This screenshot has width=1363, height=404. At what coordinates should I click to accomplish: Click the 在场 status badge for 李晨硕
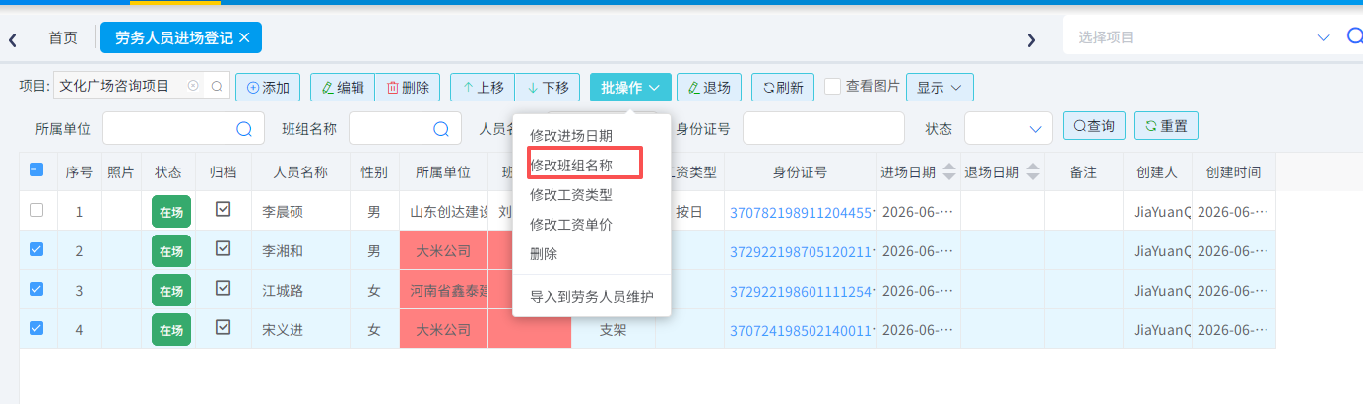pyautogui.click(x=170, y=212)
